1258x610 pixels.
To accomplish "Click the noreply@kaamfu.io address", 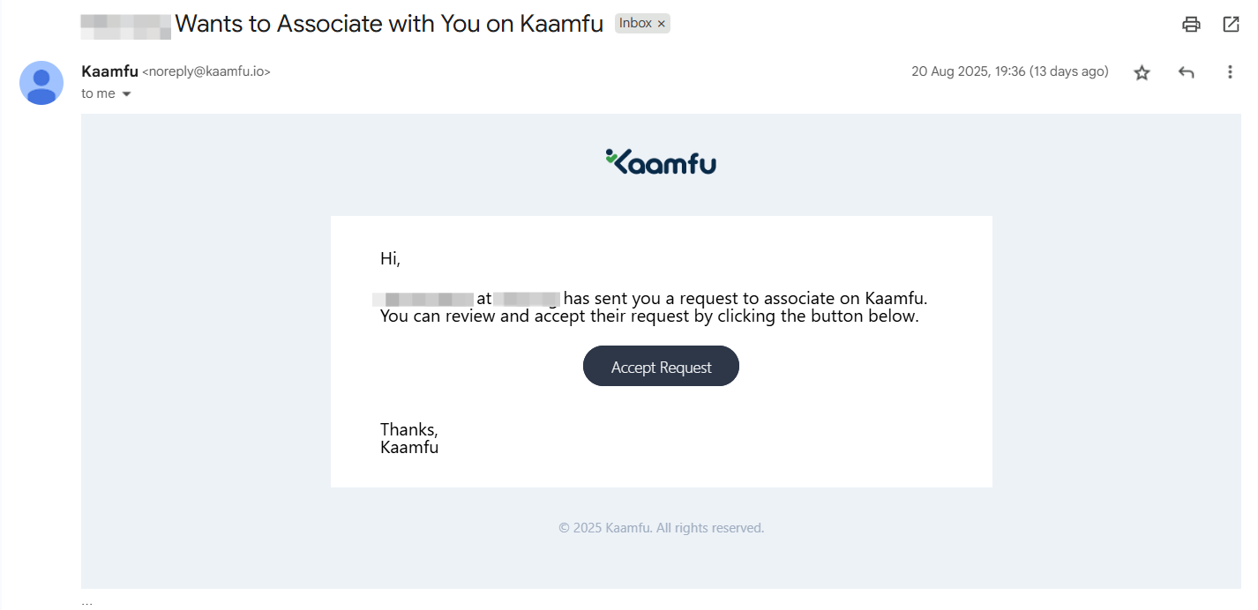I will coord(206,72).
